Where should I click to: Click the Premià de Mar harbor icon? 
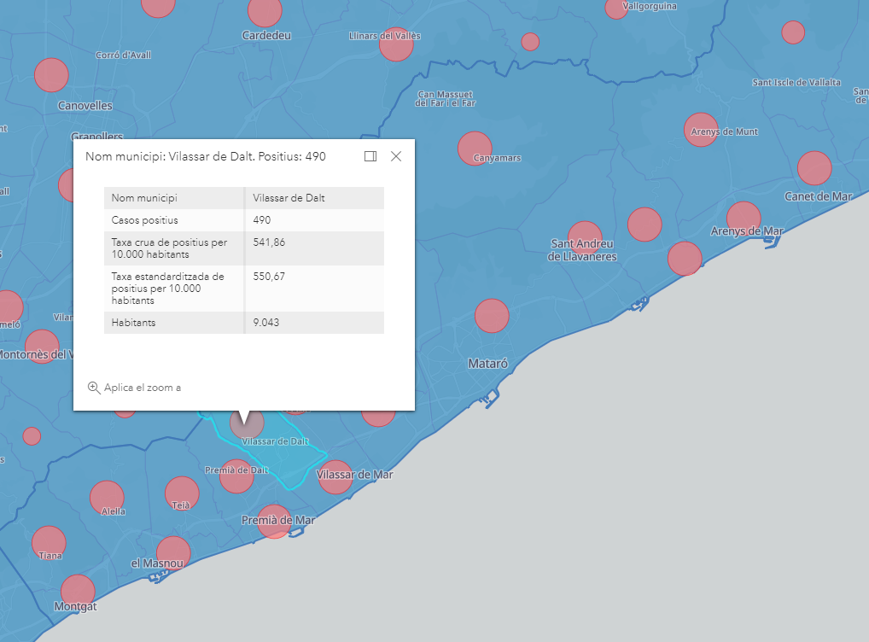[x=296, y=533]
